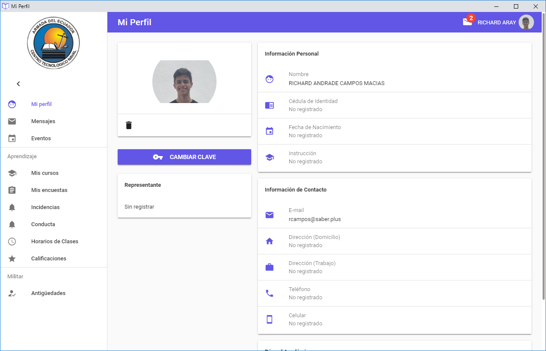Click the Cédula de Identidad label
The image size is (546, 351).
click(313, 101)
